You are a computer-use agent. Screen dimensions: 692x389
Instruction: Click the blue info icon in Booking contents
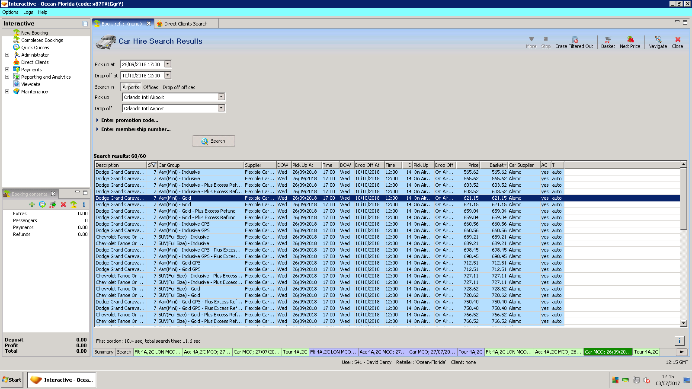84,204
